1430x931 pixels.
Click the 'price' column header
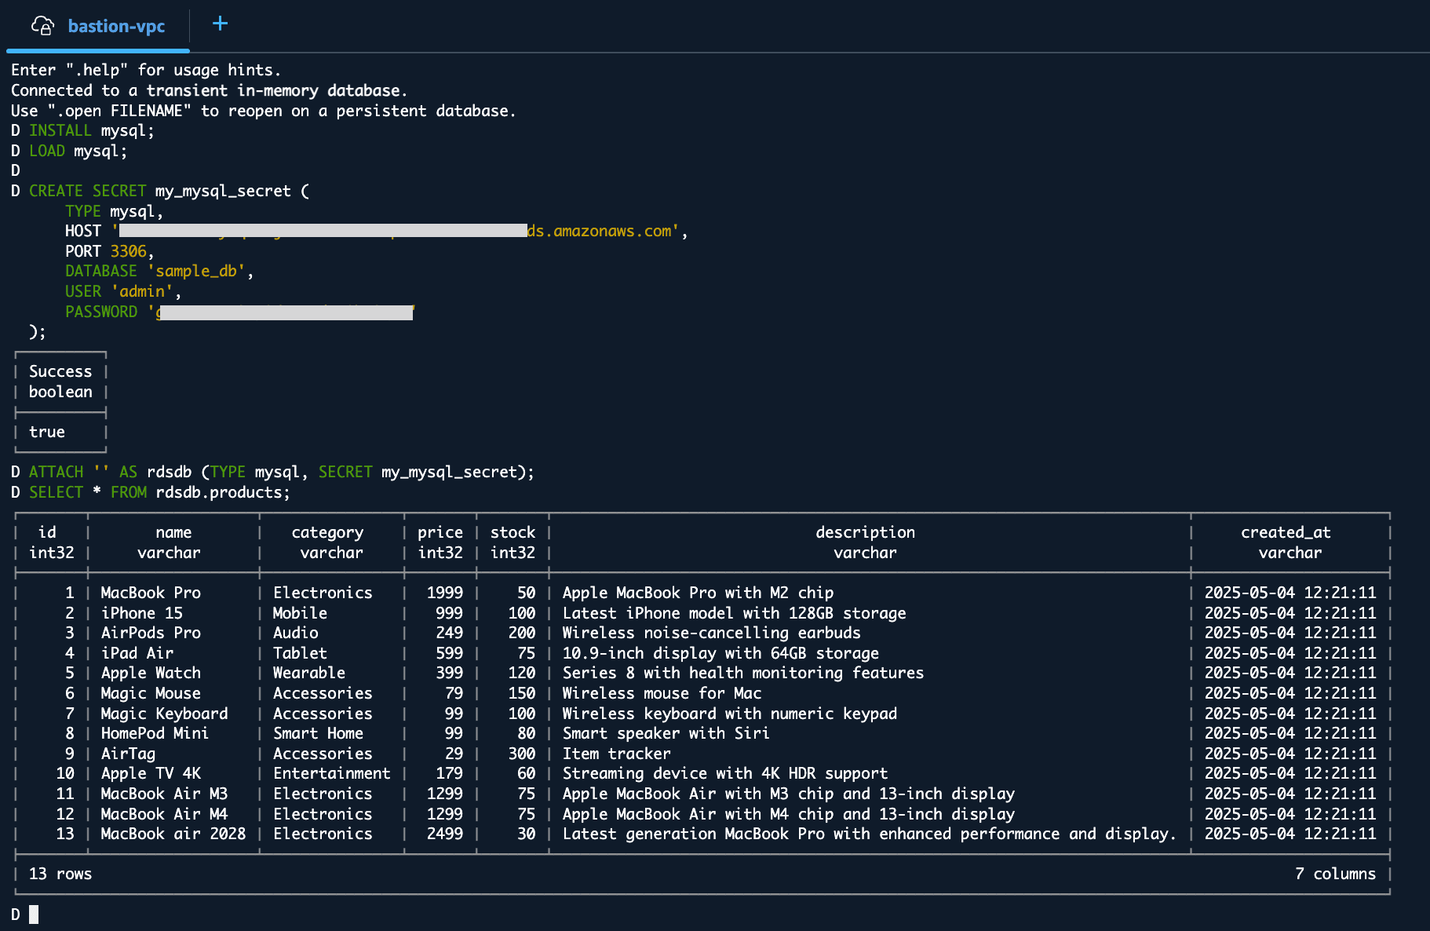click(440, 532)
